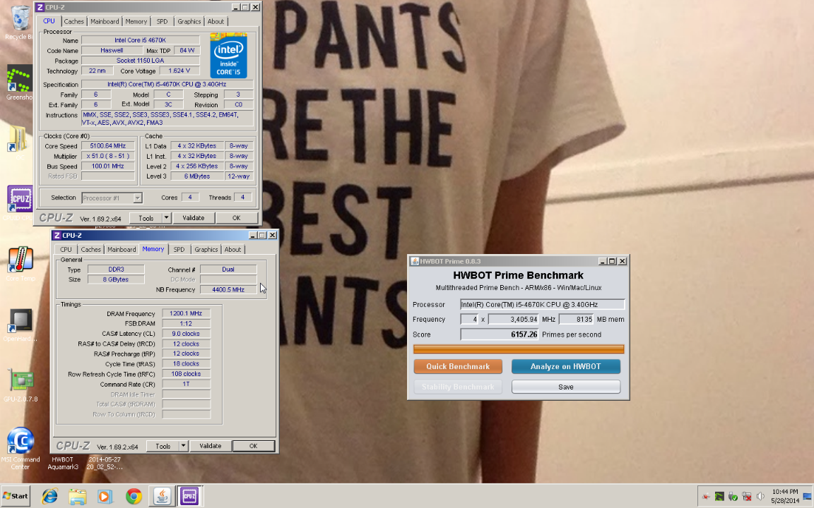The image size is (814, 508).
Task: Click OK in lower CPU-Z Memory window
Action: [x=254, y=447]
